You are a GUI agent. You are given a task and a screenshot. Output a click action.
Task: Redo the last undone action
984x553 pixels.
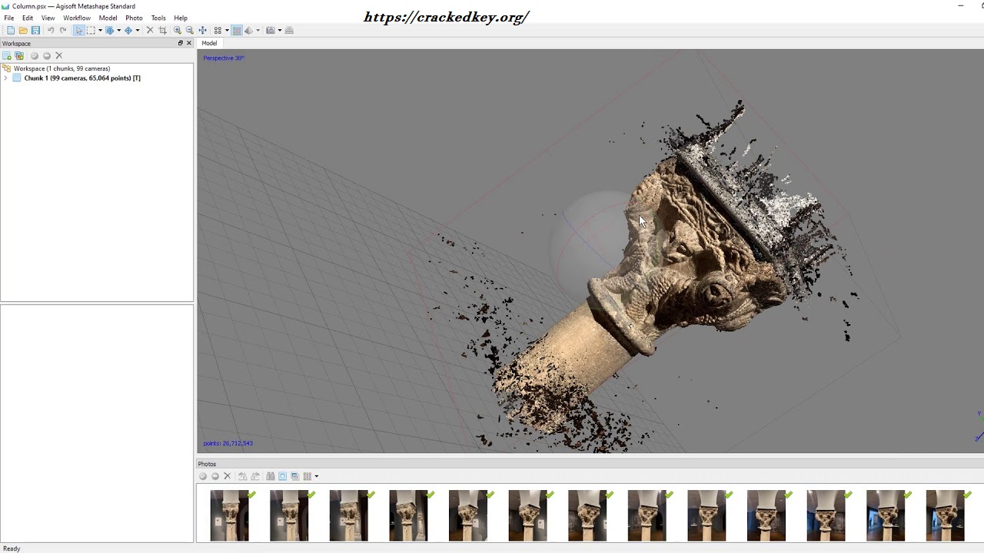coord(63,30)
